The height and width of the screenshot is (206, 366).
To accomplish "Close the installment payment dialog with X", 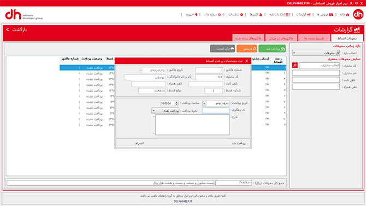I will pyautogui.click(x=247, y=61).
